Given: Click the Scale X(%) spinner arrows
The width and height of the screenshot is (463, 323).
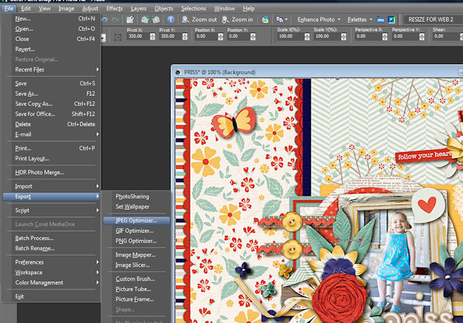Looking at the screenshot, I should tap(307, 36).
